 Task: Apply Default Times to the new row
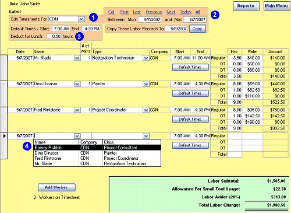click(190, 145)
